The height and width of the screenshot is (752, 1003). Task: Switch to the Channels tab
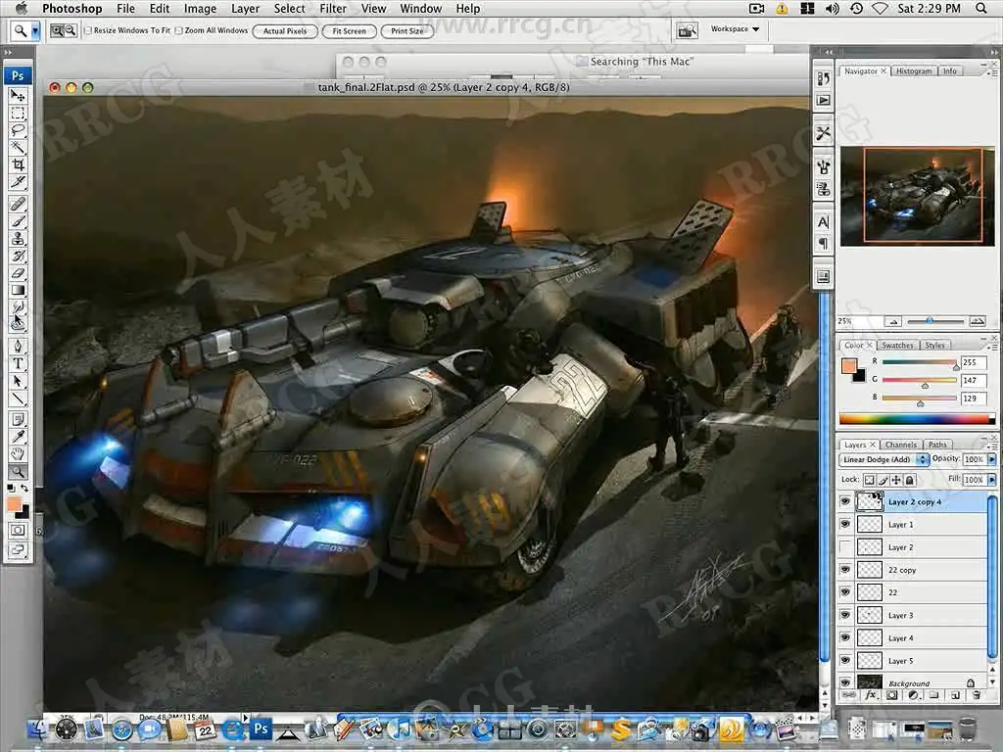[x=900, y=445]
